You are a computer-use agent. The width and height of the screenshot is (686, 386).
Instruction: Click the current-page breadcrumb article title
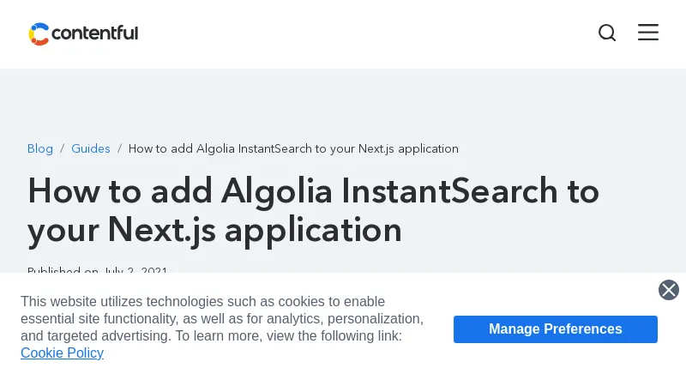point(293,148)
